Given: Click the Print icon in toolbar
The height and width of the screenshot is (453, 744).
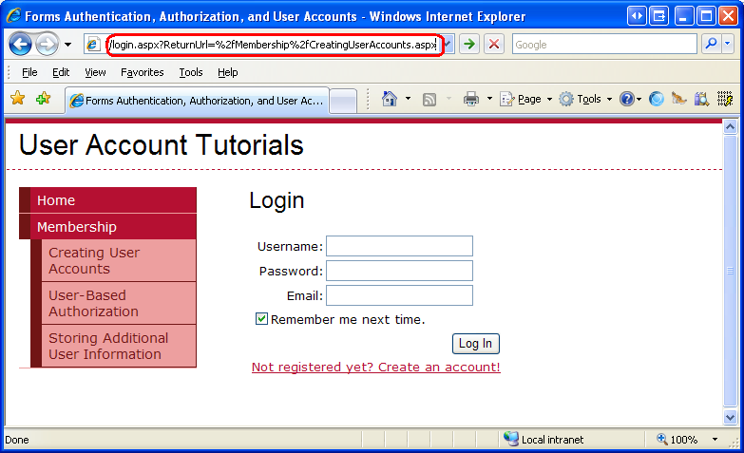Looking at the screenshot, I should pyautogui.click(x=471, y=99).
